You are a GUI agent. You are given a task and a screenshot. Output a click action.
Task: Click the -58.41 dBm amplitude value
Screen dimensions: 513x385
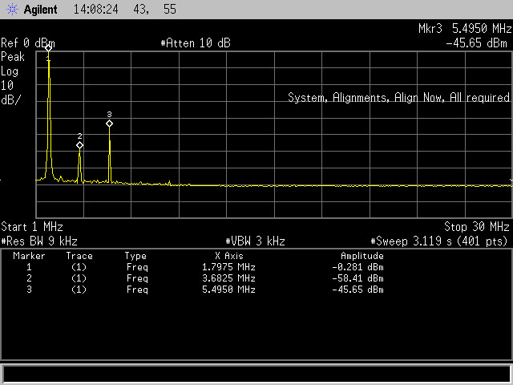(357, 278)
